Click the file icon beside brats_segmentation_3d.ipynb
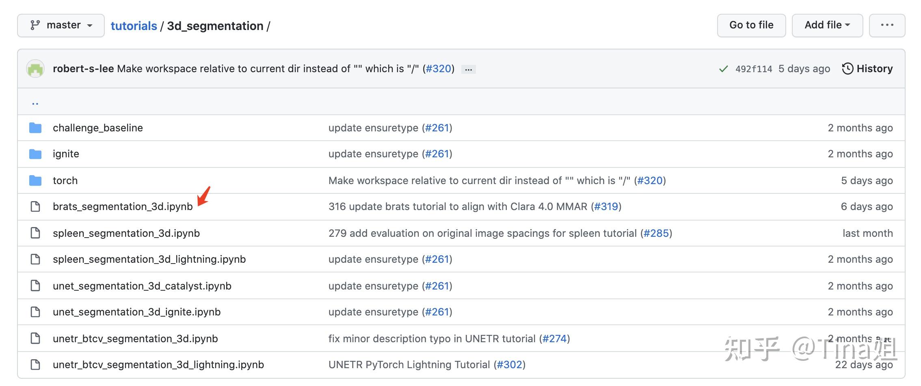921x386 pixels. [35, 206]
